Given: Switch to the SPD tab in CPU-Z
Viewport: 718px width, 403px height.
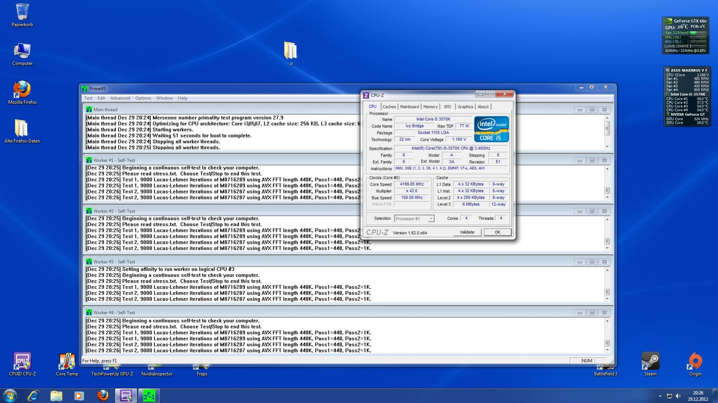Looking at the screenshot, I should click(447, 107).
